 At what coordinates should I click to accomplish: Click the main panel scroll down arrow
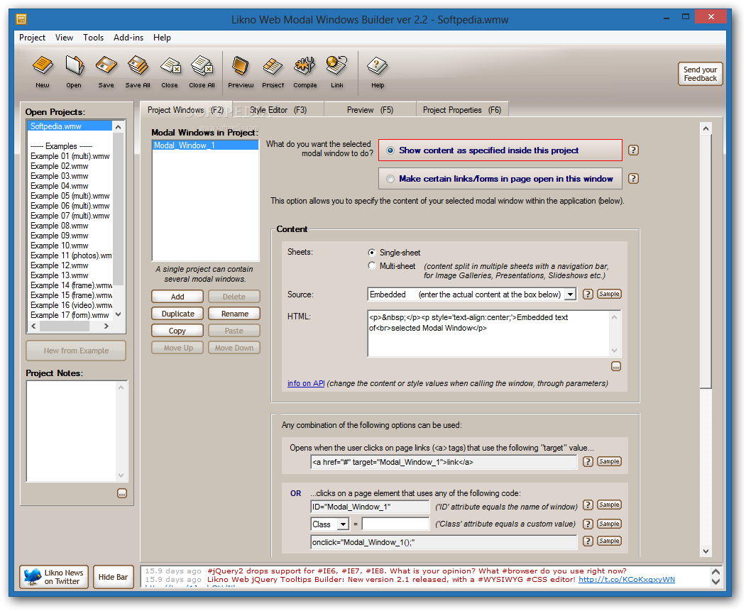click(x=706, y=551)
